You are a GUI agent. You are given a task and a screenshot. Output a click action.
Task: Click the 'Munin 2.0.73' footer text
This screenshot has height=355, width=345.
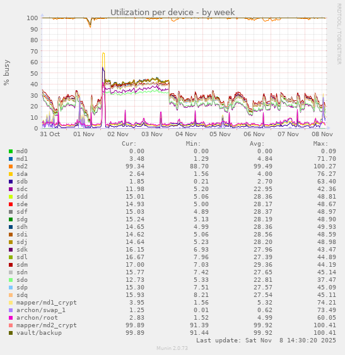point(172,348)
